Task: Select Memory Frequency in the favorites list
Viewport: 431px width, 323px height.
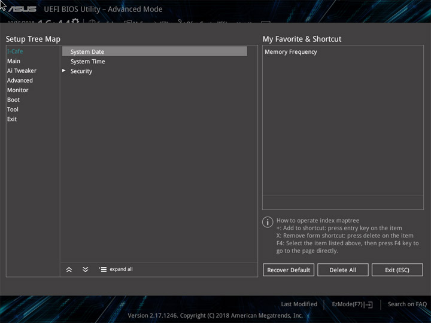Action: [x=290, y=51]
